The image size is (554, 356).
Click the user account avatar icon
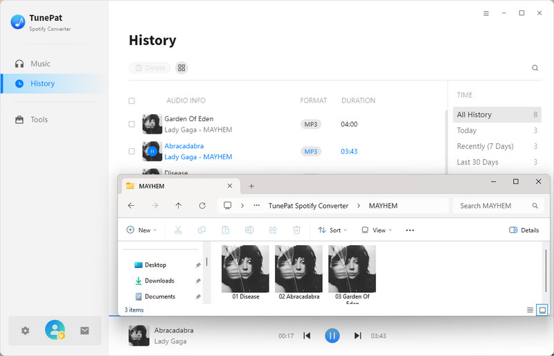[55, 330]
